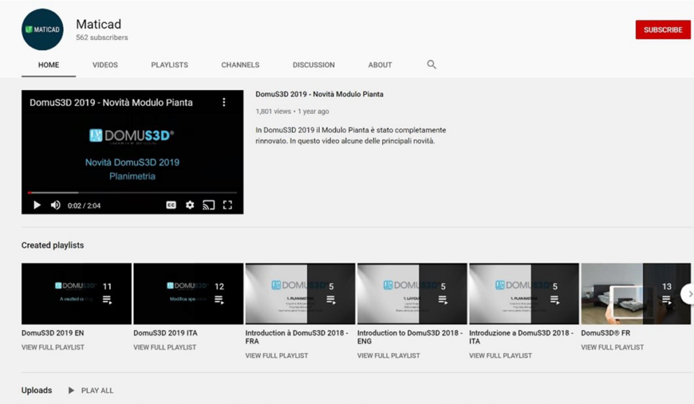The image size is (694, 404).
Task: View full playlist for the FRA introduction
Action: [x=277, y=355]
